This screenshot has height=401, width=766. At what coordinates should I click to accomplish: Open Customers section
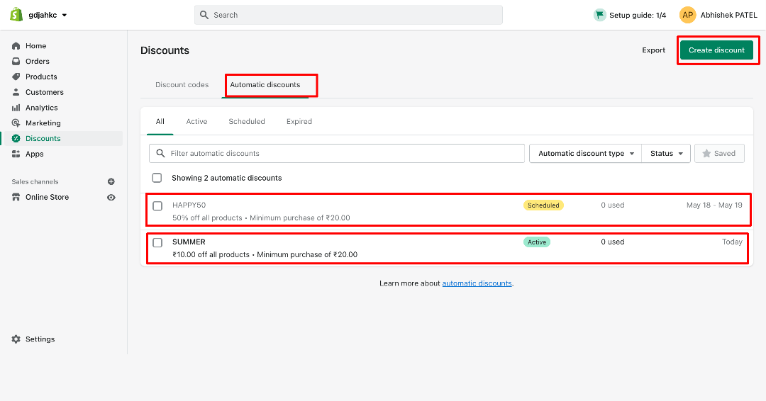point(45,92)
